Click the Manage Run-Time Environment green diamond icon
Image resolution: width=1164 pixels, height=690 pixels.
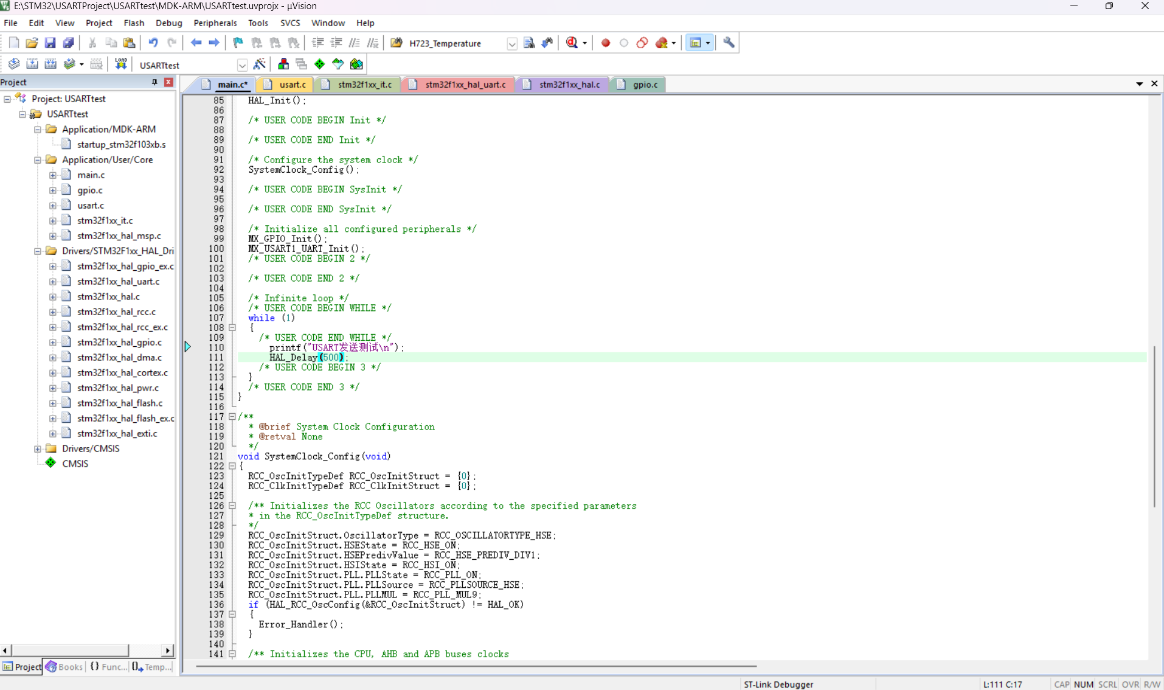pyautogui.click(x=320, y=64)
